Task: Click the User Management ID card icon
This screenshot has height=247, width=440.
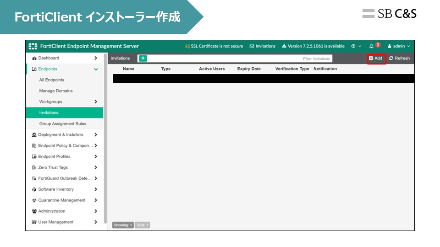Action: pos(34,222)
